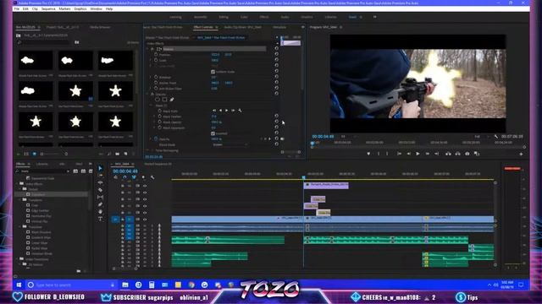542x304 pixels.
Task: Create 4-point rectangle mask under Opacity
Action: (164, 100)
